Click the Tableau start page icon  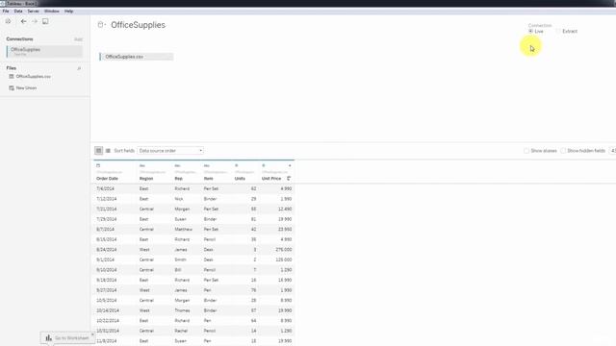[x=9, y=21]
